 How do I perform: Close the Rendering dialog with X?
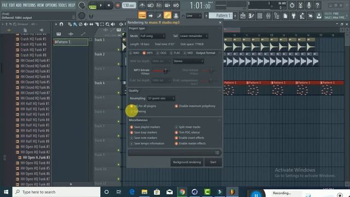220,22
